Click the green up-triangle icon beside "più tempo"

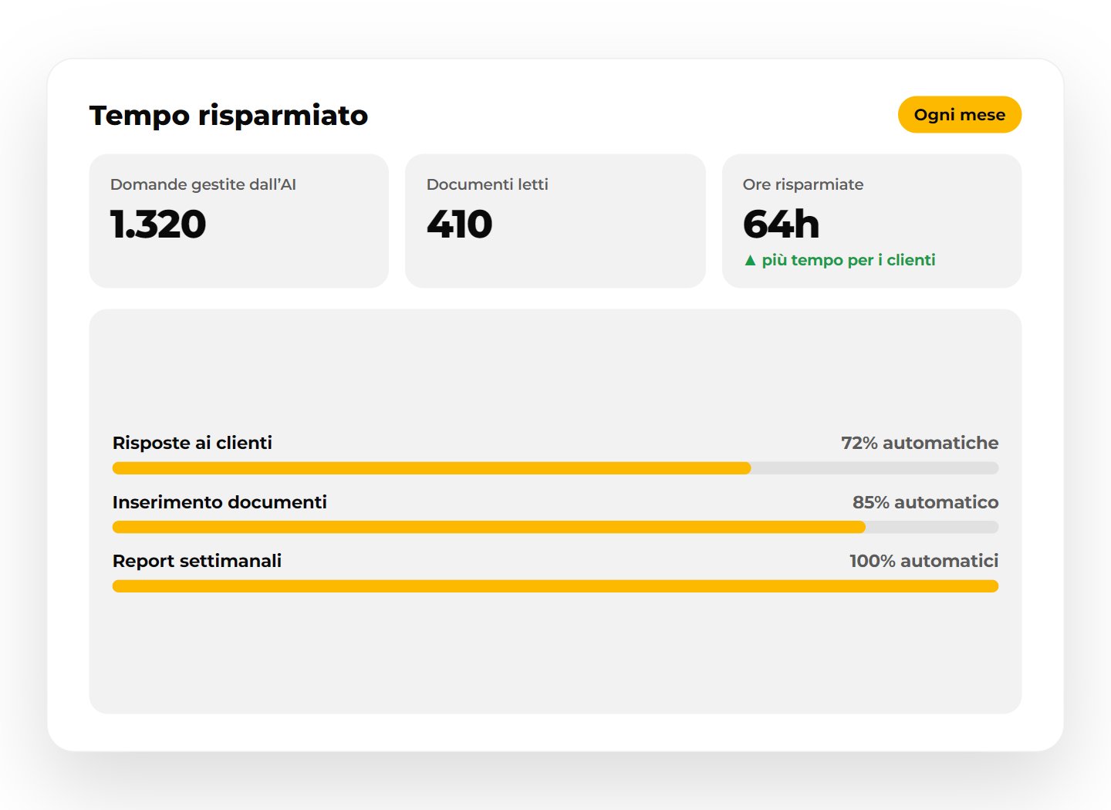click(750, 261)
